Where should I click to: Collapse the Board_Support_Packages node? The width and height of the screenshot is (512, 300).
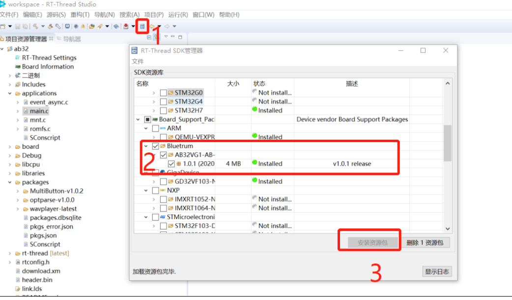click(138, 120)
